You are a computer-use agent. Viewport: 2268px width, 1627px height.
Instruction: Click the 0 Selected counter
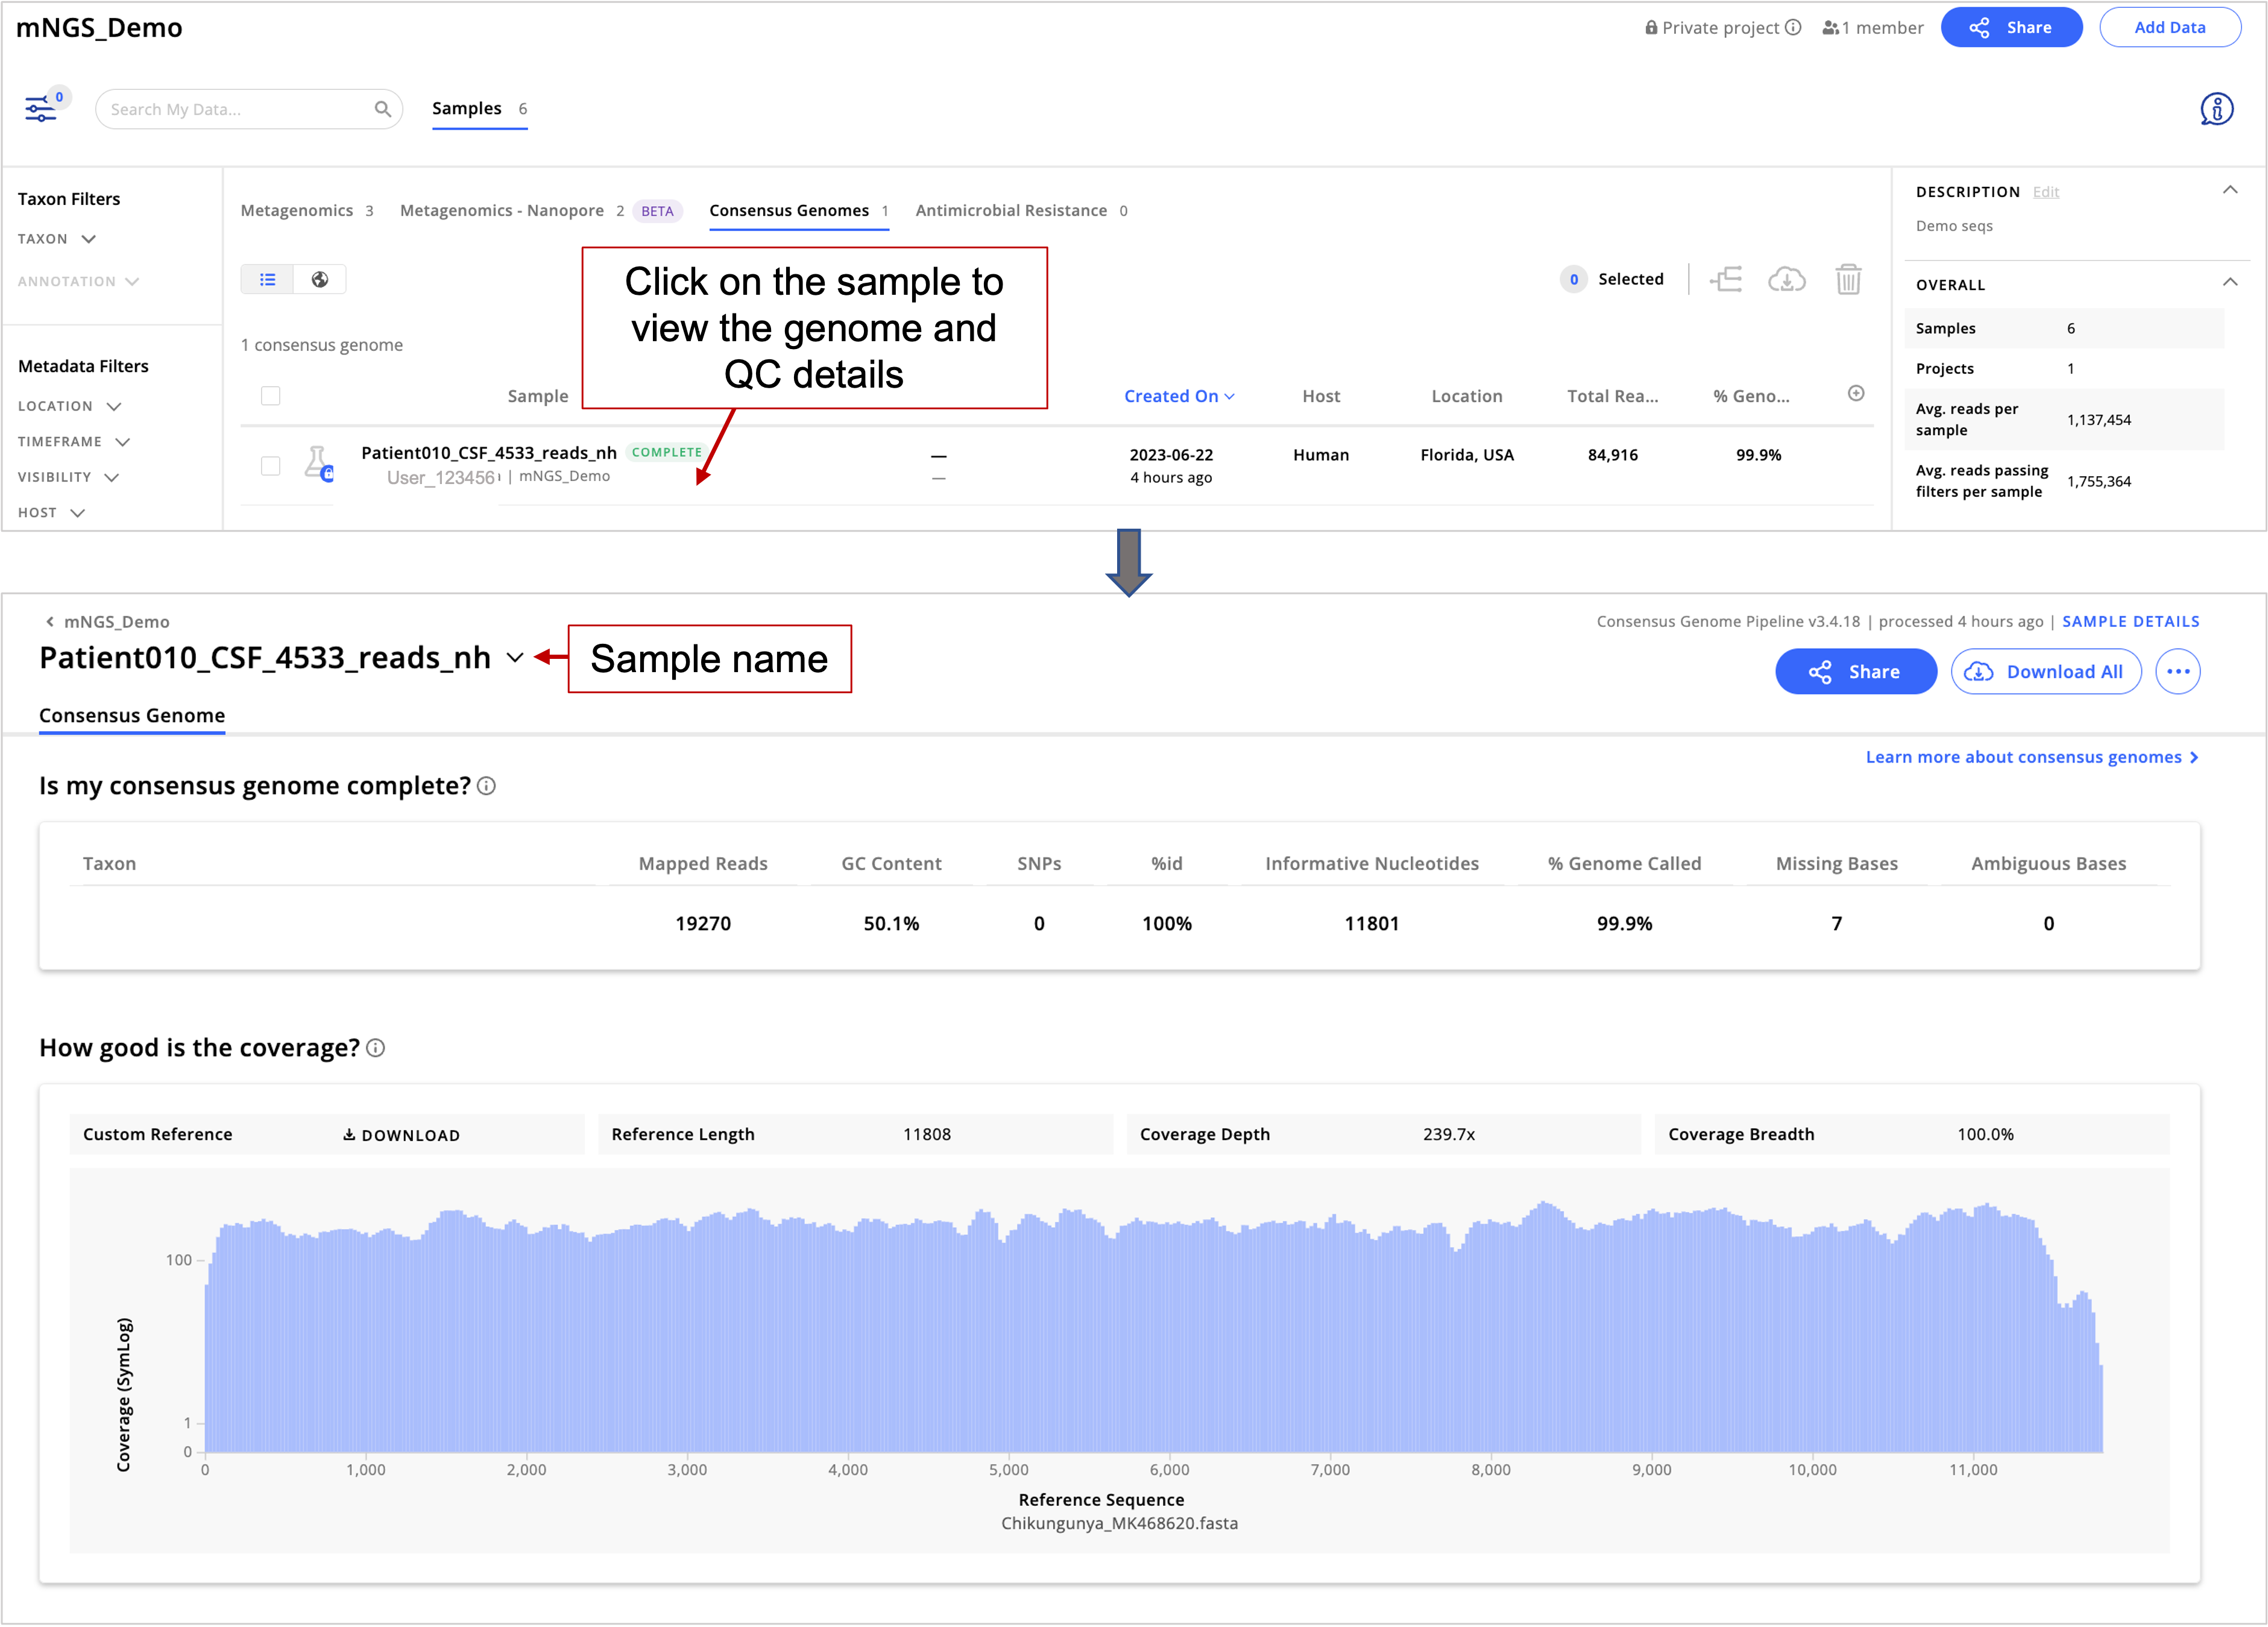click(1611, 279)
